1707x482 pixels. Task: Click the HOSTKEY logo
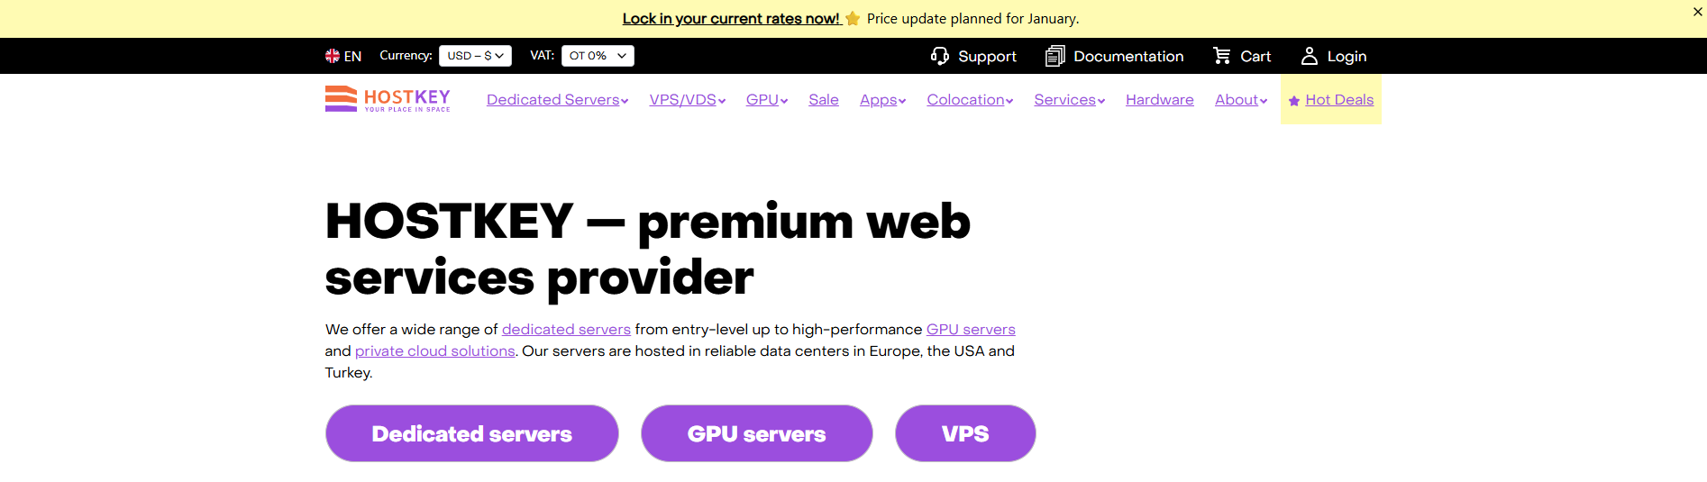[388, 99]
